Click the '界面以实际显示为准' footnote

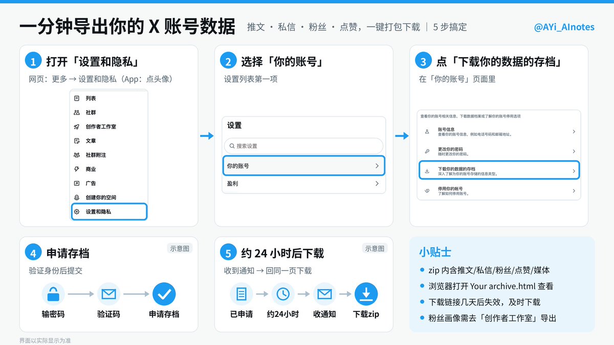pos(45,340)
